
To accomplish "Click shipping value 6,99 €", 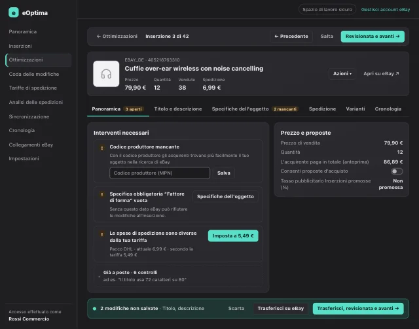I will (x=211, y=88).
